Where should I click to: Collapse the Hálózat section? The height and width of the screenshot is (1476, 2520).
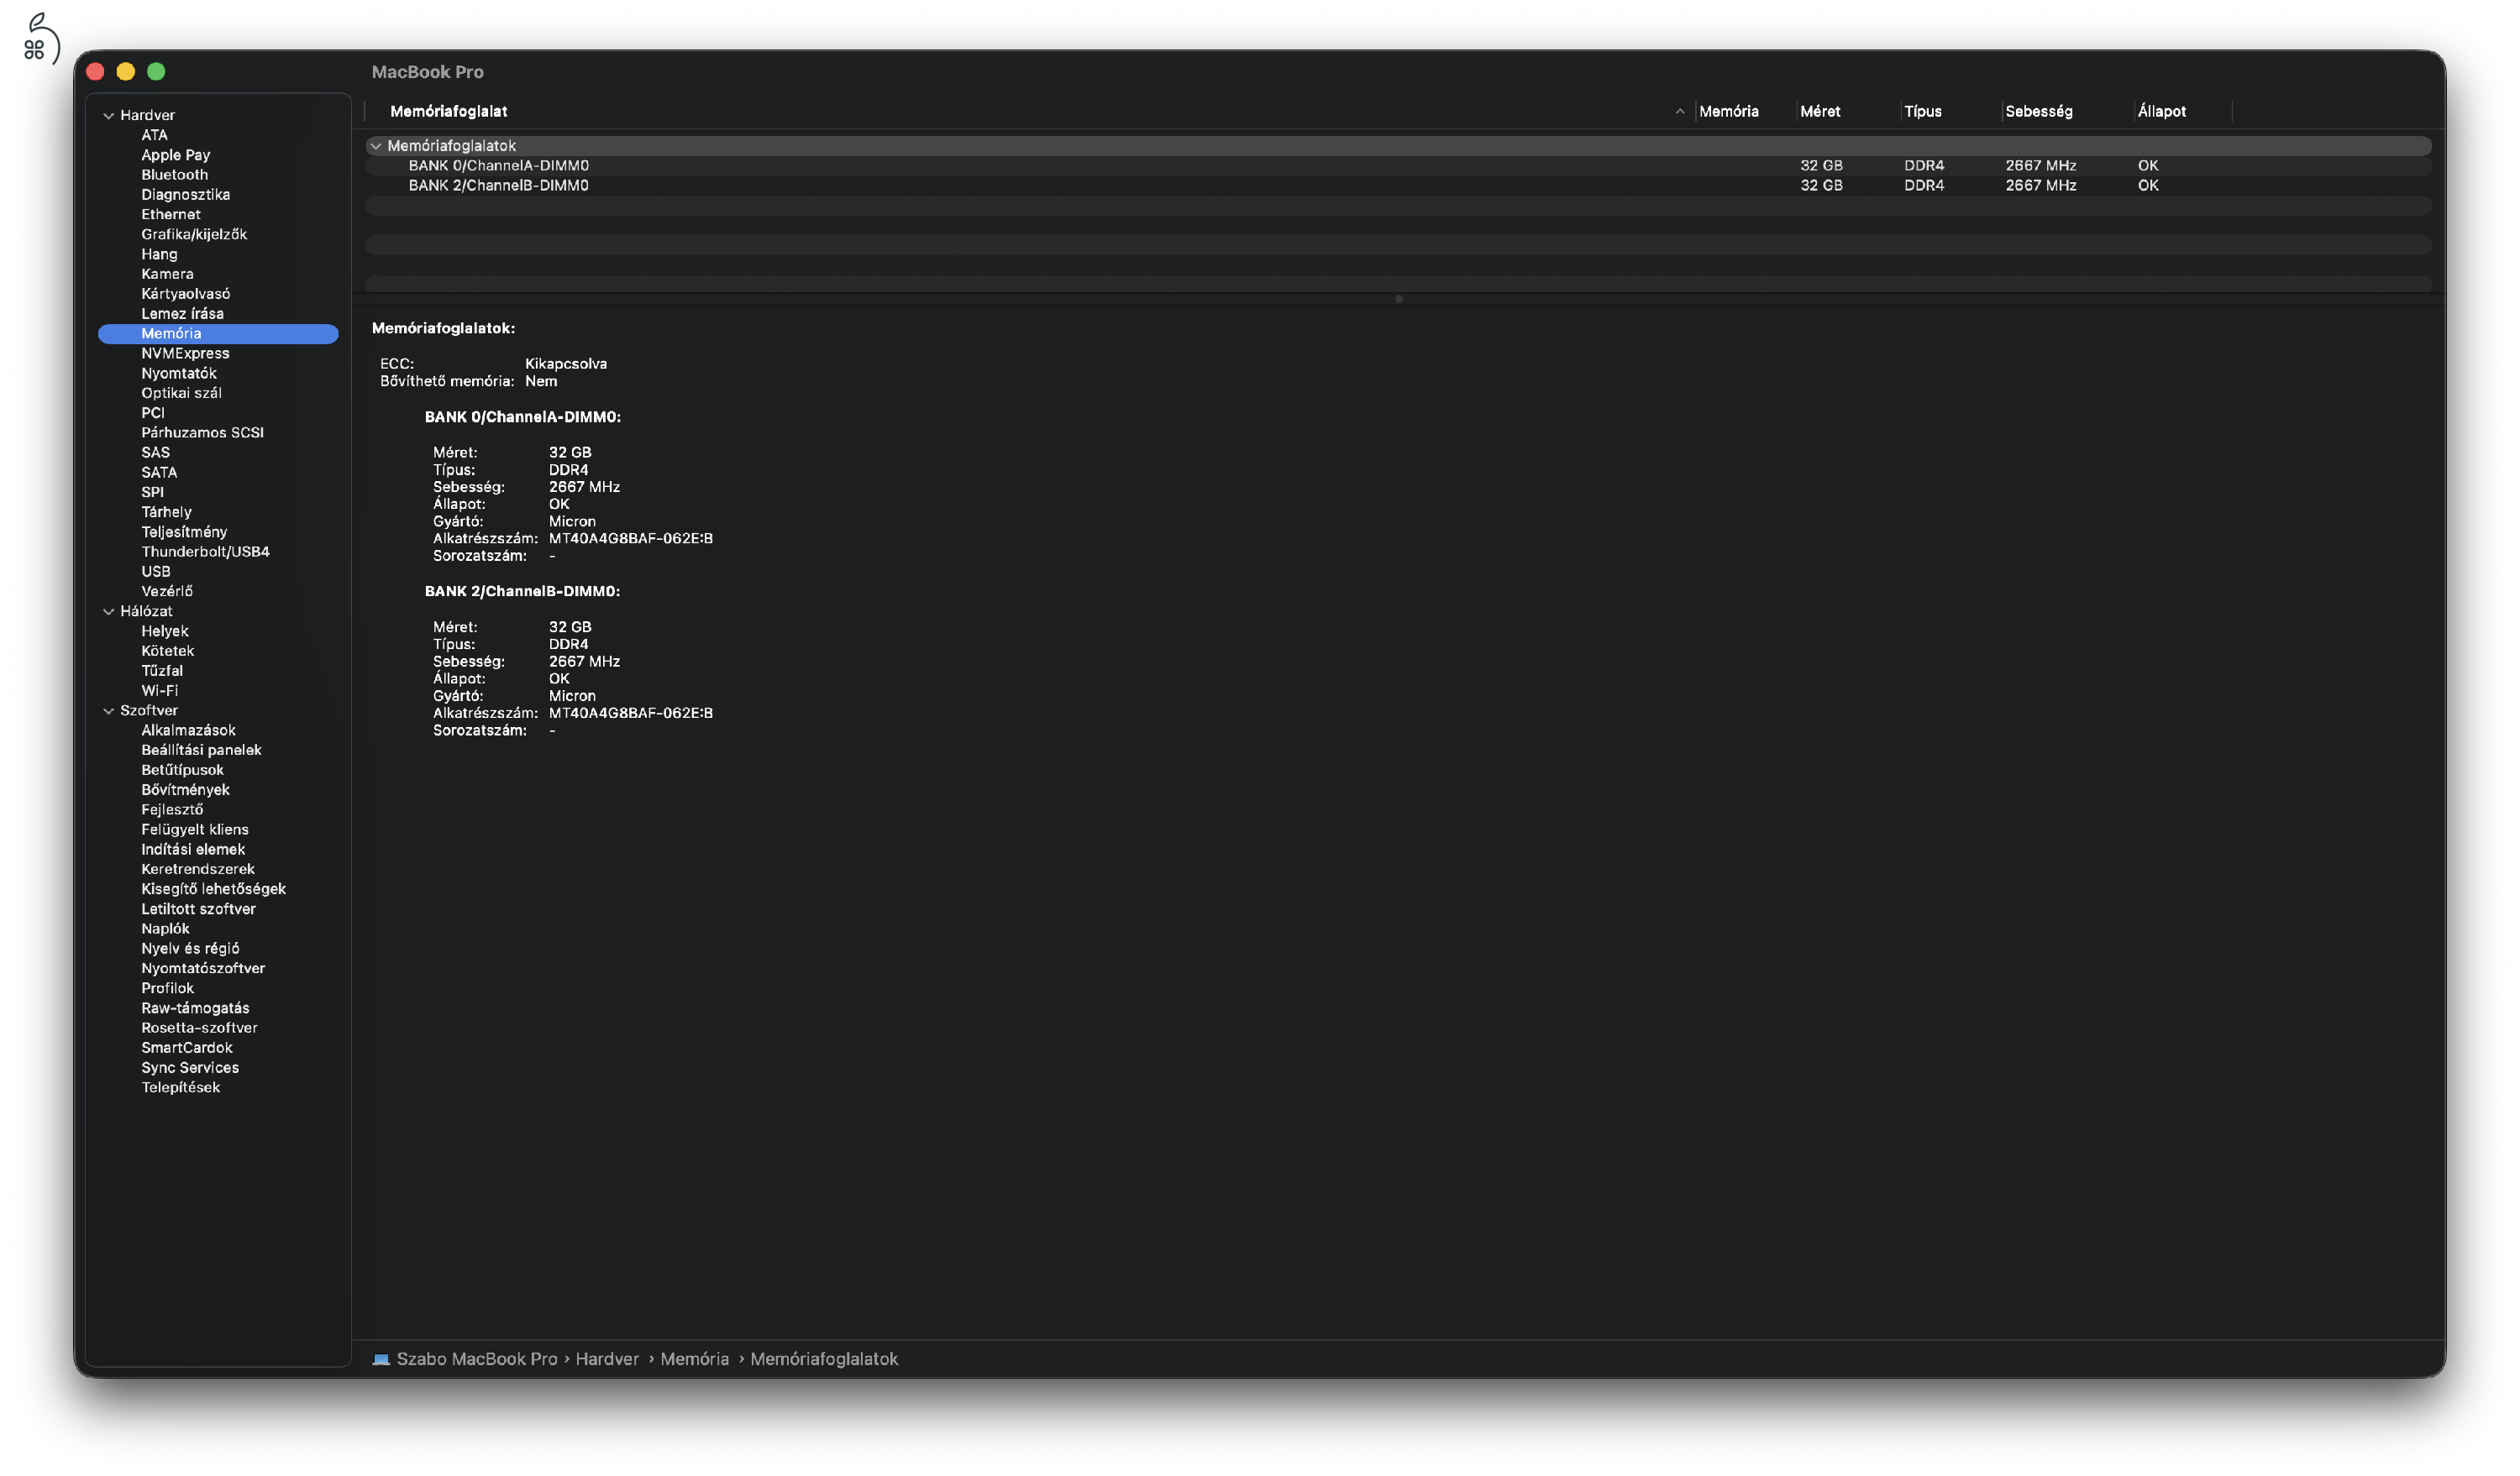pyautogui.click(x=109, y=611)
